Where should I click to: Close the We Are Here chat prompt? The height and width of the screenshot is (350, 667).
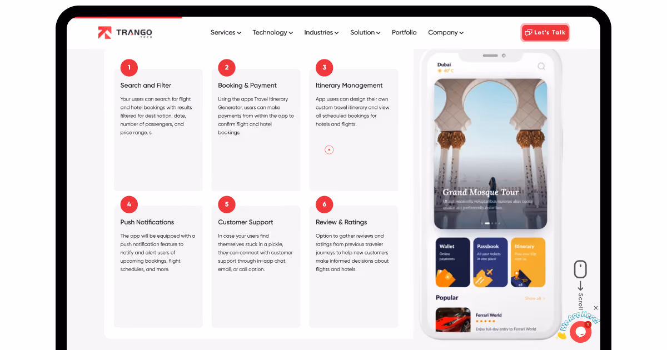596,308
